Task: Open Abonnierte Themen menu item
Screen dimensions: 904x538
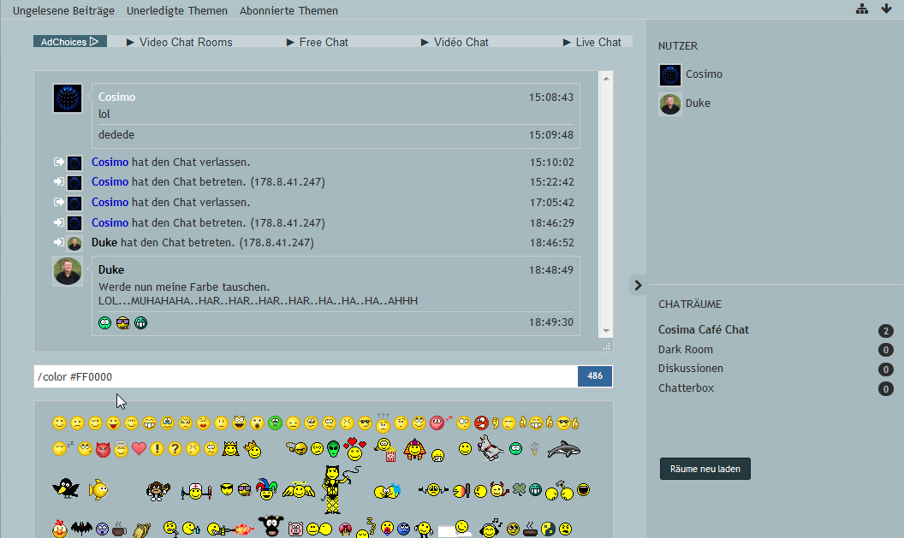Action: tap(288, 11)
